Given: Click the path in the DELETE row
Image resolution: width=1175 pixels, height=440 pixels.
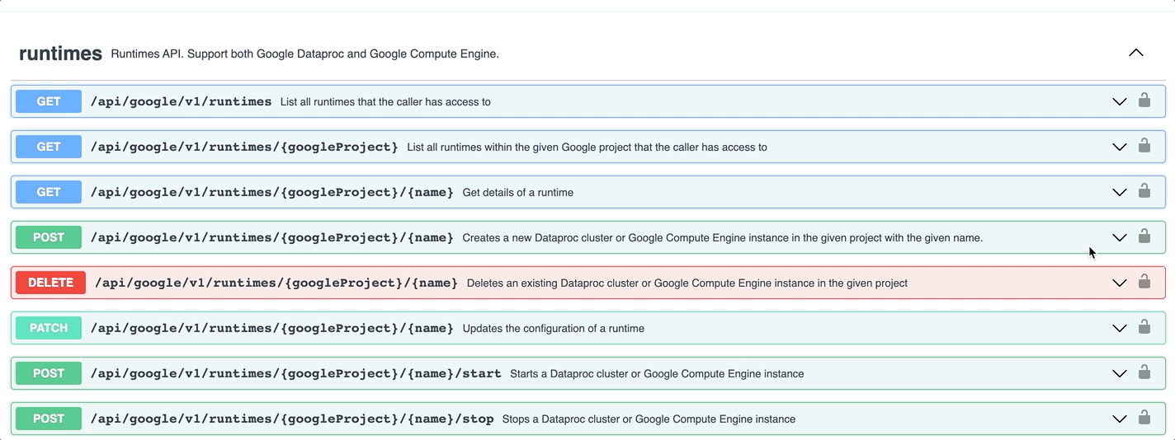Looking at the screenshot, I should click(276, 283).
